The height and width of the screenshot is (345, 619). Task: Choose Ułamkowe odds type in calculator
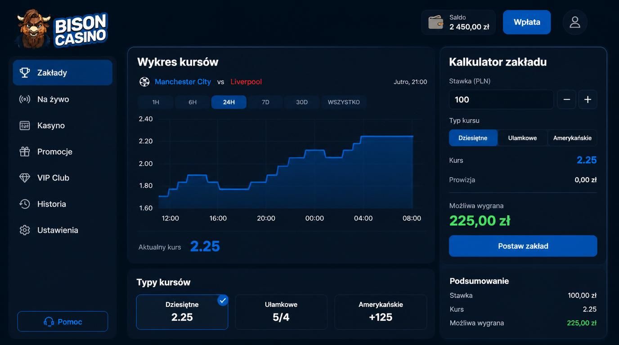coord(523,138)
